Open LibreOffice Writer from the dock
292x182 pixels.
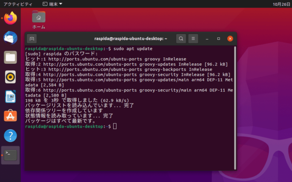(11, 96)
